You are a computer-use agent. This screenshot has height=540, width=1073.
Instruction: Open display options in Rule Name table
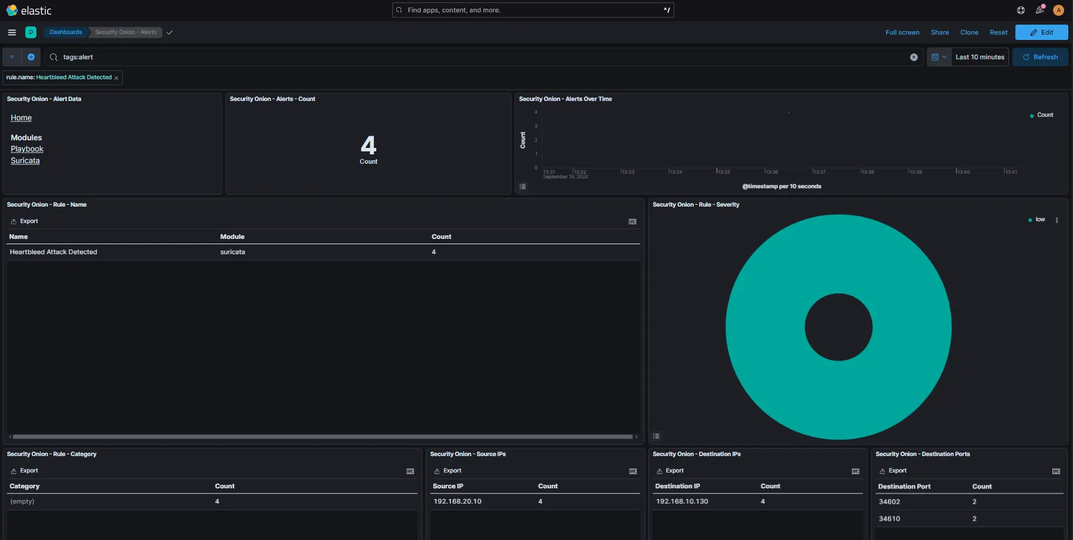[x=633, y=221]
